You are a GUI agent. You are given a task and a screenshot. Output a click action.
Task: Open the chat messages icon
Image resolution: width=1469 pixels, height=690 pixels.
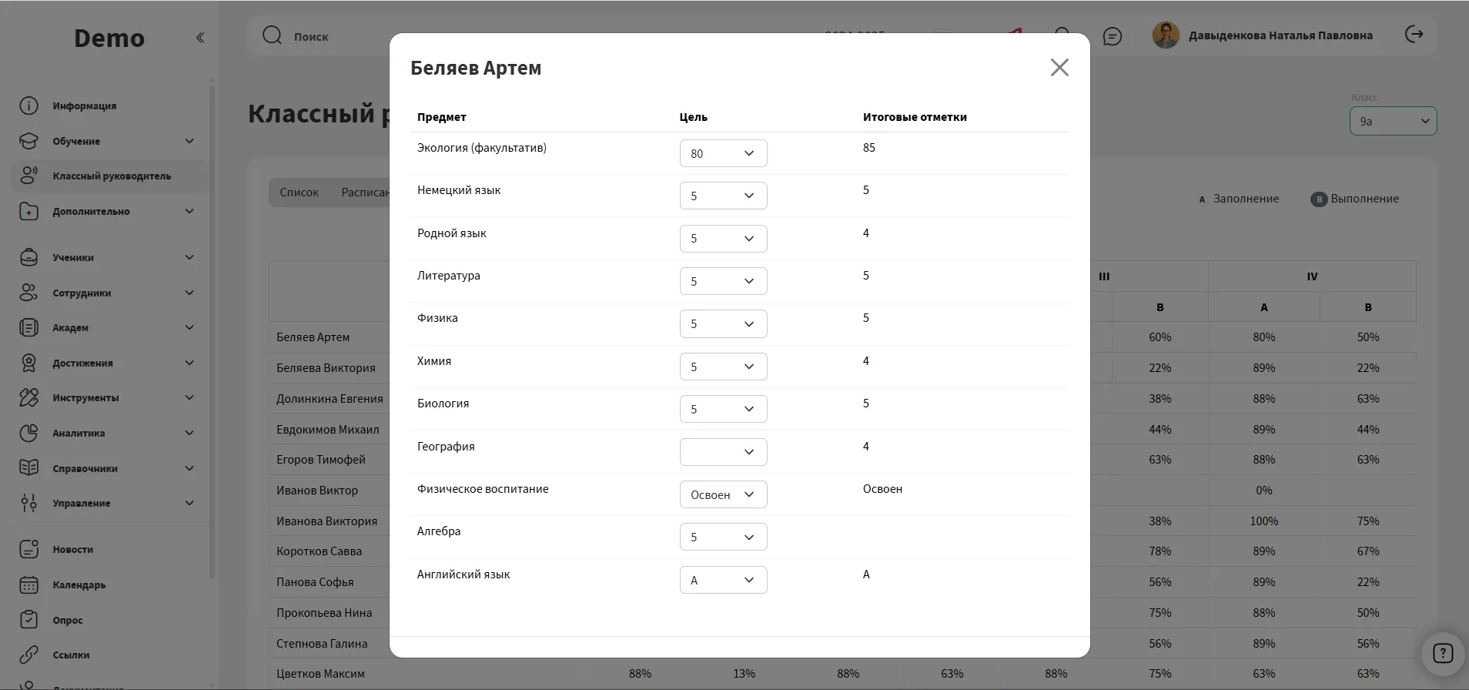point(1112,36)
